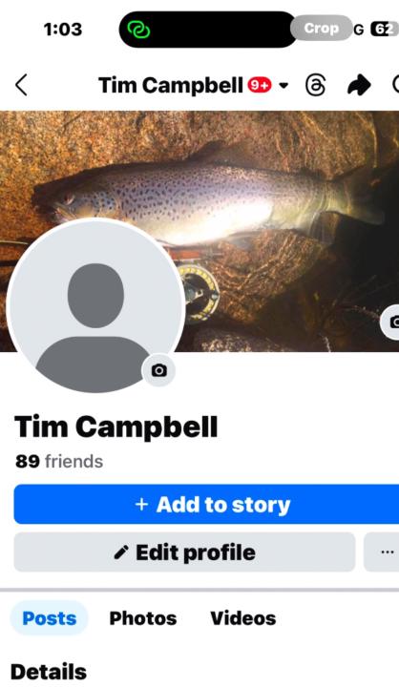The width and height of the screenshot is (399, 687).
Task: Tap the Add to story button
Action: pyautogui.click(x=206, y=505)
